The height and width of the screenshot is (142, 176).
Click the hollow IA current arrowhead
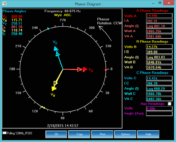(x=79, y=69)
